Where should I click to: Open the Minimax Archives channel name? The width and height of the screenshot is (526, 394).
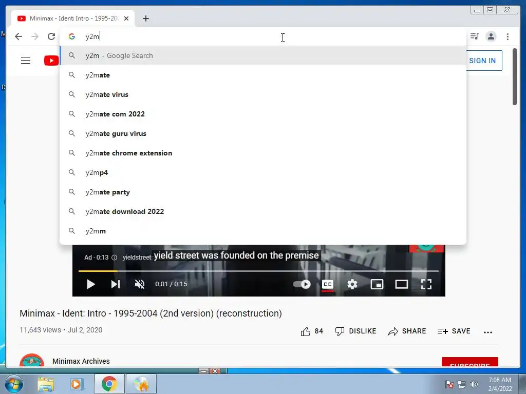tap(81, 361)
